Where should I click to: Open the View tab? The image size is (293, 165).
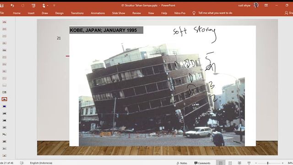(151, 13)
